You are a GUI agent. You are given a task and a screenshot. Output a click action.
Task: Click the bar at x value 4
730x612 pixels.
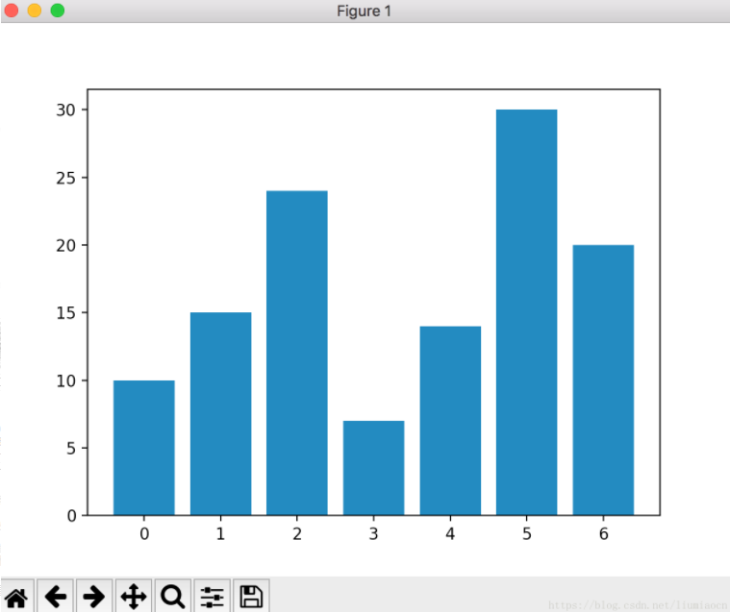point(450,421)
